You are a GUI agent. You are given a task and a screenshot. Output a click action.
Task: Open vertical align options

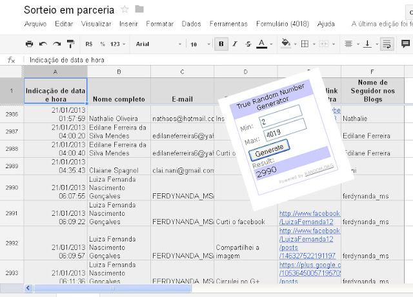click(x=367, y=44)
